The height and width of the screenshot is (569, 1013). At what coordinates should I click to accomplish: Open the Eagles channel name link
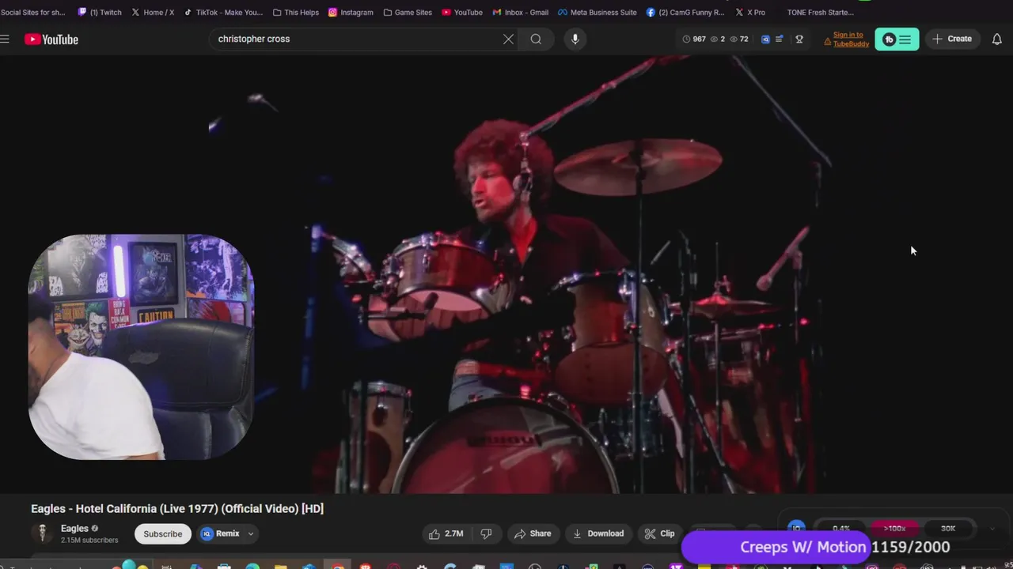click(74, 529)
